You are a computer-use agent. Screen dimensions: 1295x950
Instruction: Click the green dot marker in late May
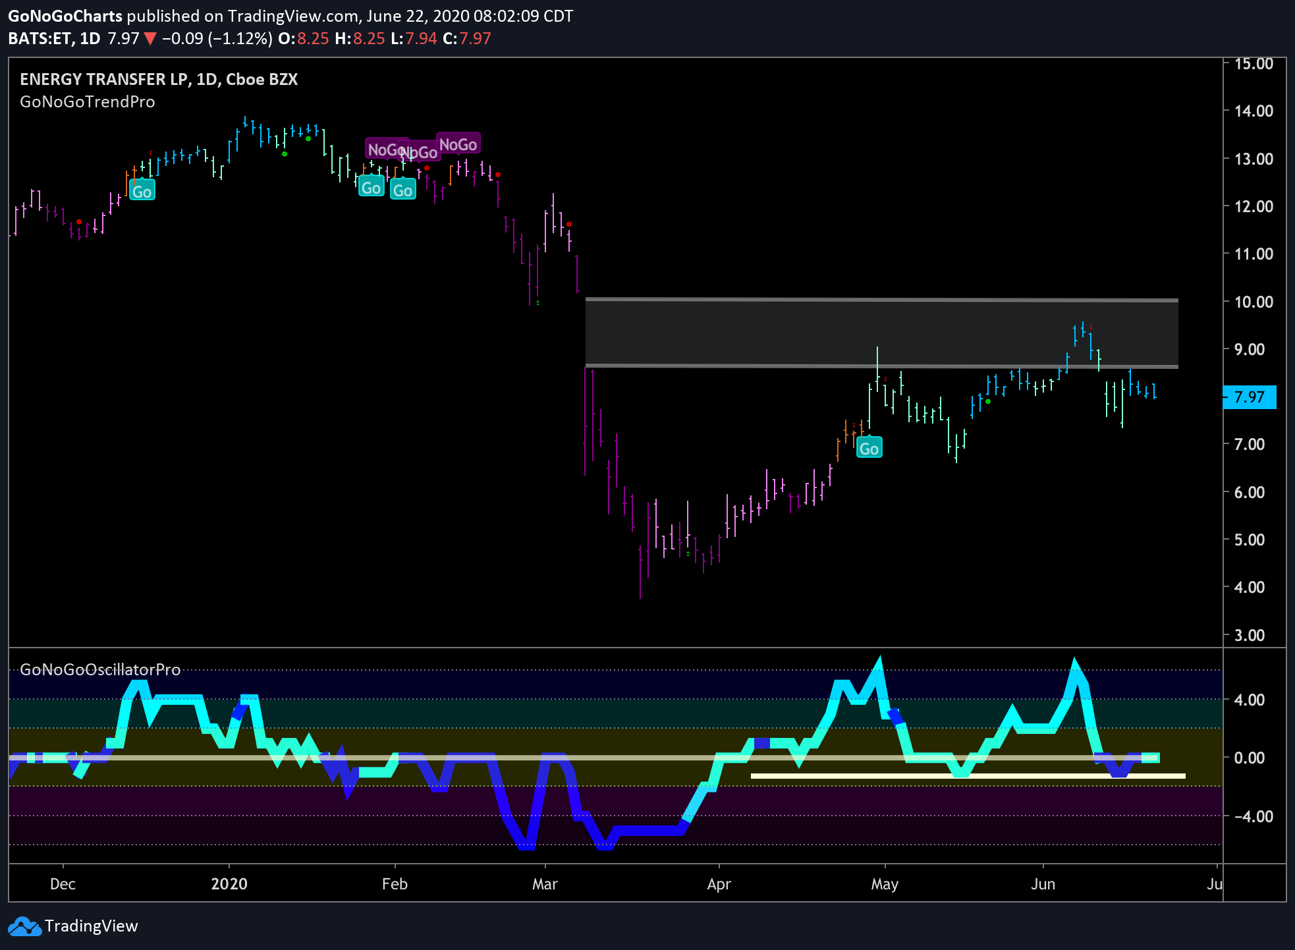[988, 402]
